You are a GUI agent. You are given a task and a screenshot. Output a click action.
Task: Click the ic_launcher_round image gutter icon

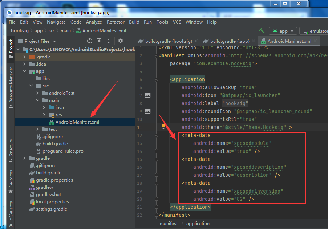click(x=147, y=111)
